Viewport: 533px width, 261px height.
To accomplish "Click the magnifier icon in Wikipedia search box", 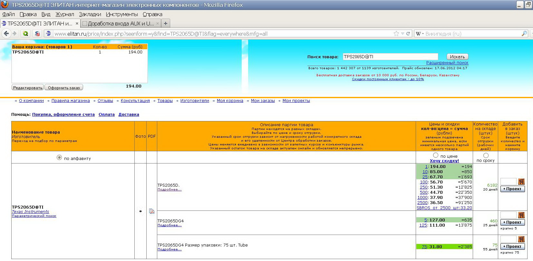I will tap(524, 33).
